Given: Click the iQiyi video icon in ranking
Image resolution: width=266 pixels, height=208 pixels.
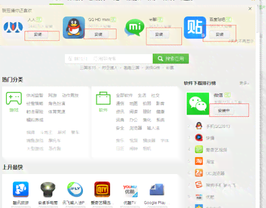Looking at the screenshot, I should coord(199,150).
